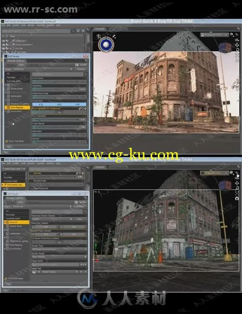
Task: Click pan camera arrows icon in upper viewport
Action: (237, 45)
